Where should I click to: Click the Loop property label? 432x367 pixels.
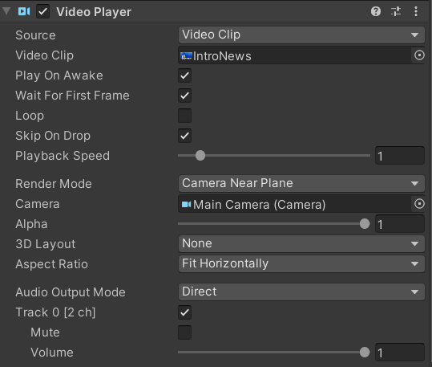click(x=30, y=116)
